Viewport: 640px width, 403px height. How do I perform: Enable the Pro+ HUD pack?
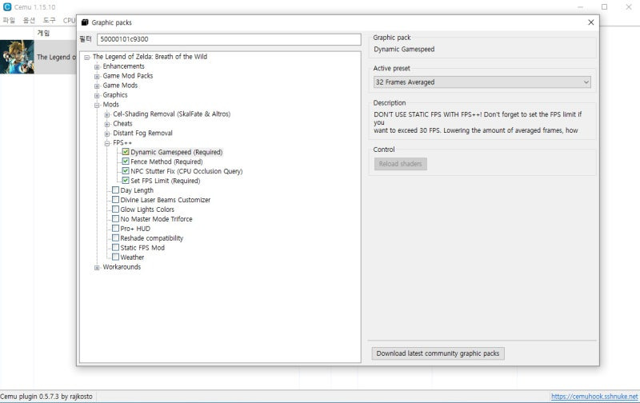[x=115, y=229]
